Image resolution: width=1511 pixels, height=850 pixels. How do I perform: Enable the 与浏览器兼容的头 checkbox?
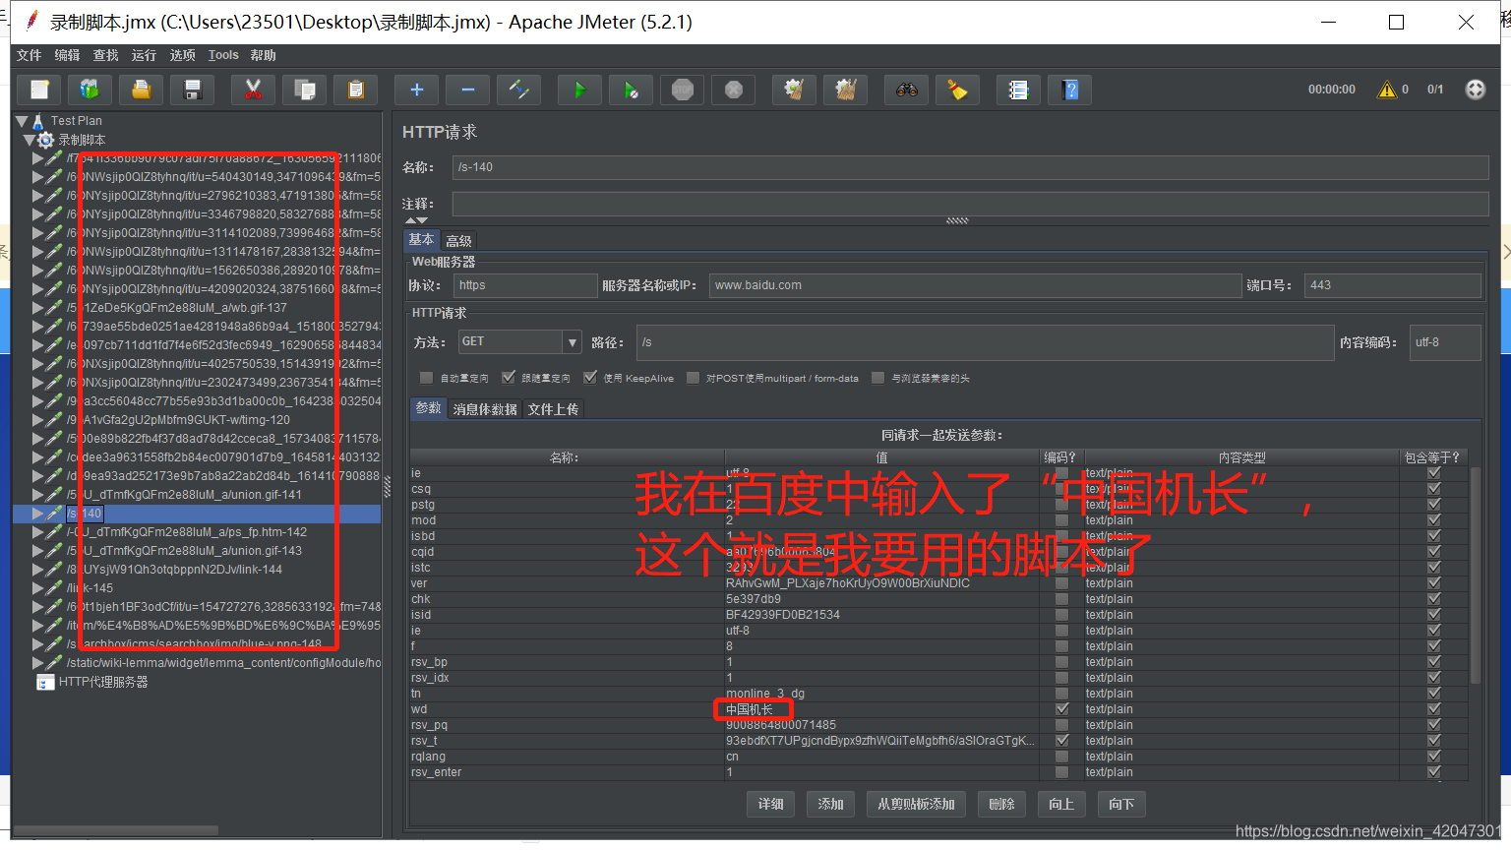pyautogui.click(x=878, y=378)
